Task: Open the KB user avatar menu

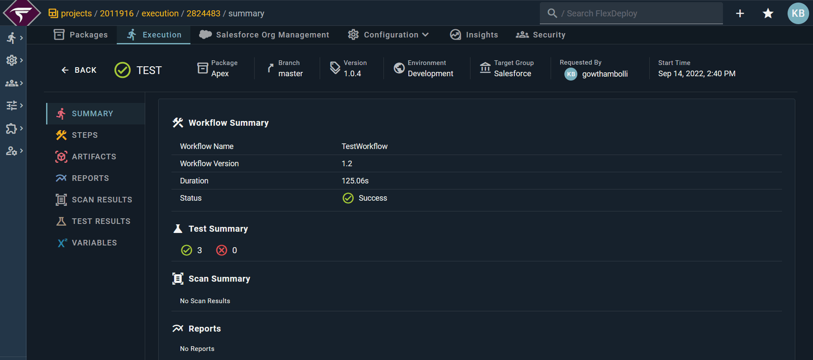Action: [798, 13]
